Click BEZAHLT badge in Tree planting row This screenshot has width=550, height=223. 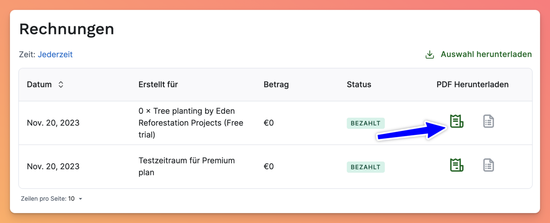(365, 123)
